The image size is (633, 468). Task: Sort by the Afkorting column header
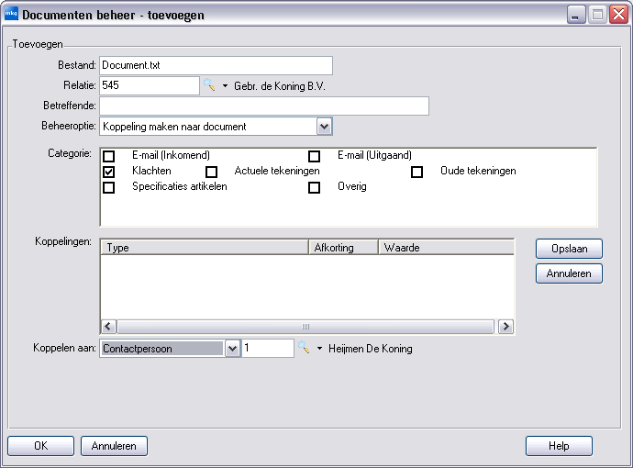[343, 247]
